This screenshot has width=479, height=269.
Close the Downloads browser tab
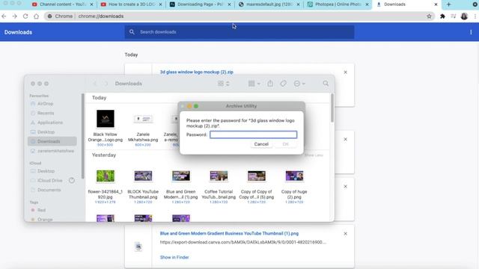(436, 4)
